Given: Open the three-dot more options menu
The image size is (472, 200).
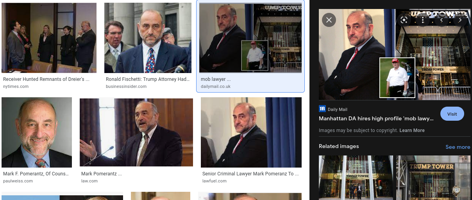Looking at the screenshot, I should pyautogui.click(x=423, y=20).
